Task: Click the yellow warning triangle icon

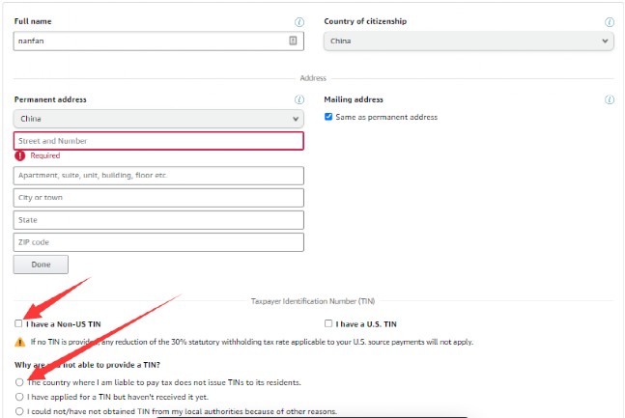Action: tap(20, 342)
